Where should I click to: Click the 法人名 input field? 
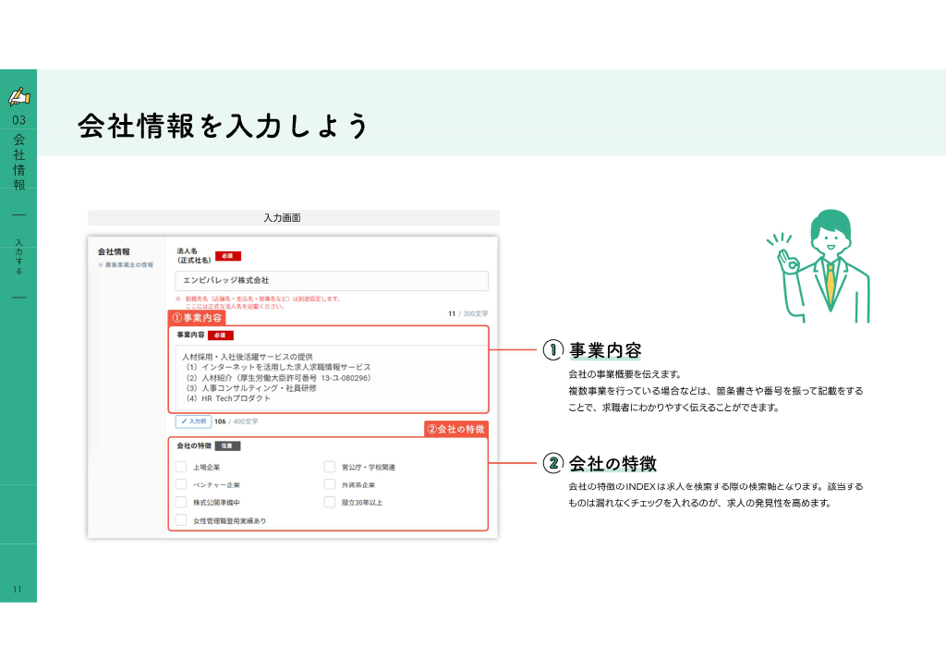pos(332,281)
